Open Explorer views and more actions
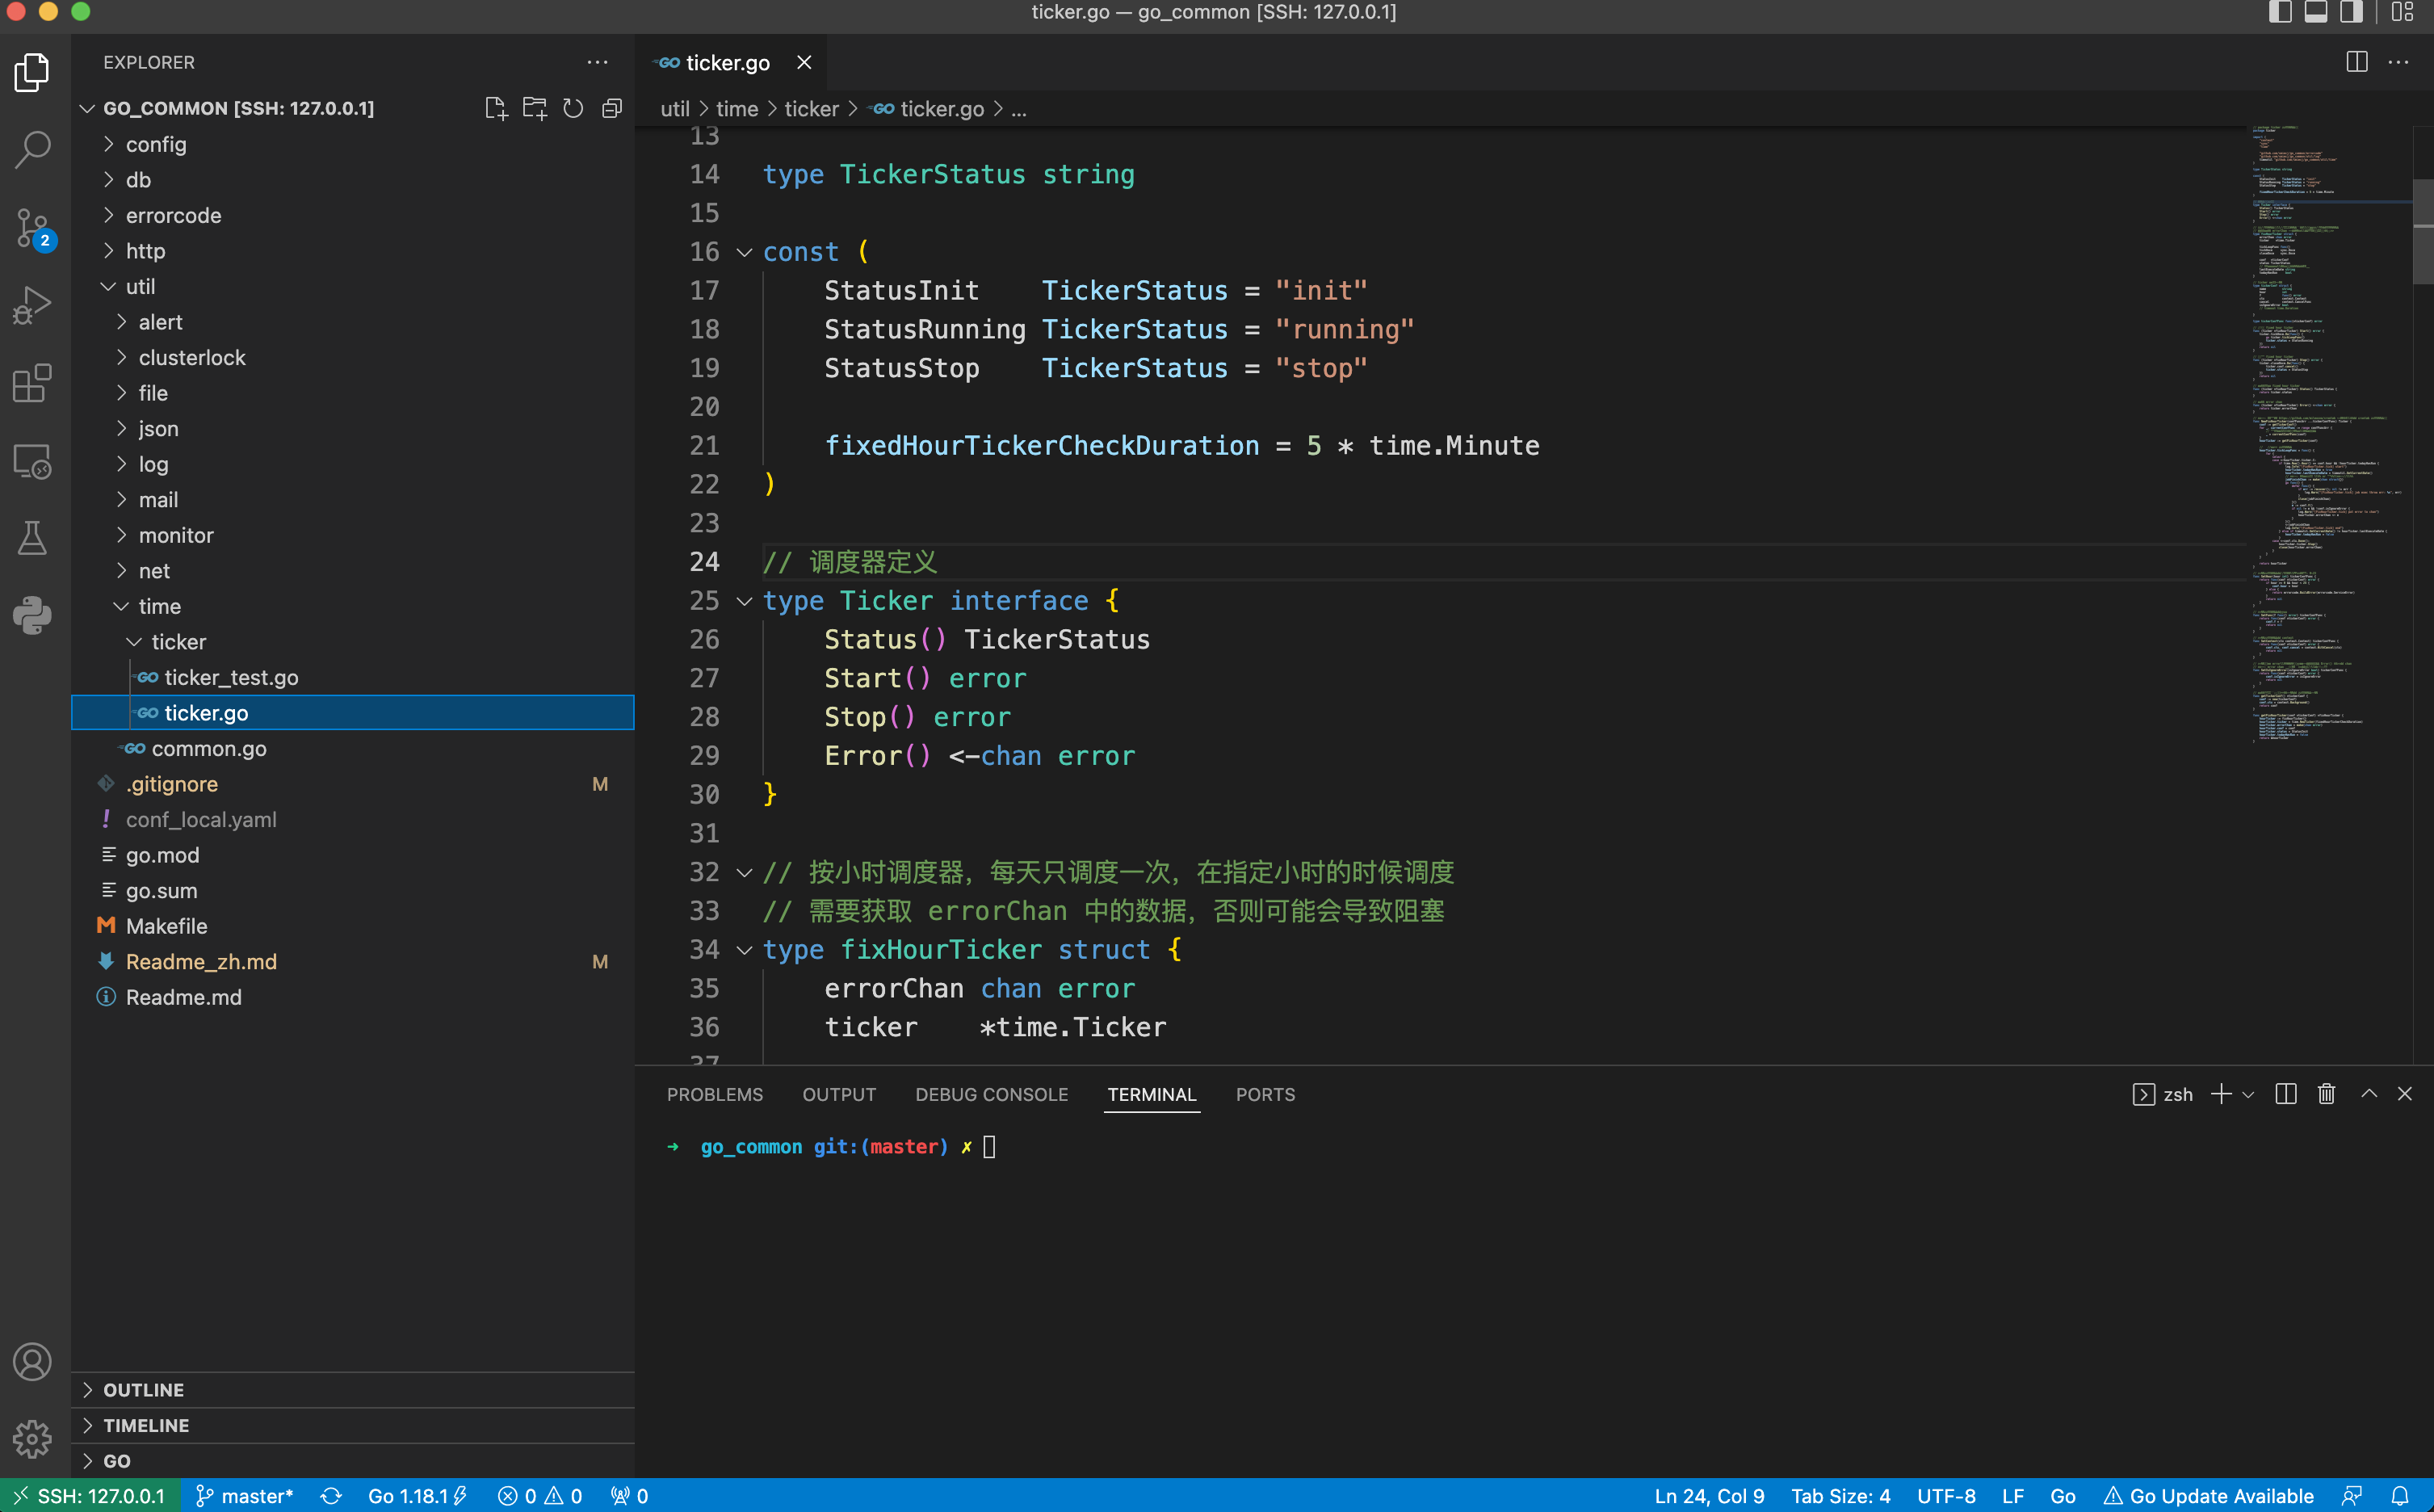Viewport: 2434px width, 1512px height. click(x=597, y=62)
